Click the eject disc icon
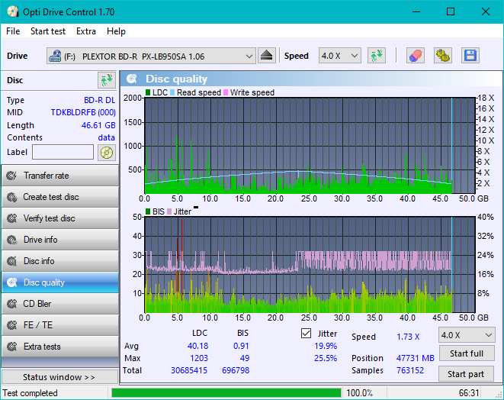 [x=266, y=56]
